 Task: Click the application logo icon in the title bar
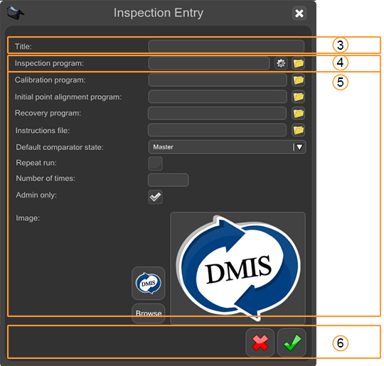coord(15,13)
